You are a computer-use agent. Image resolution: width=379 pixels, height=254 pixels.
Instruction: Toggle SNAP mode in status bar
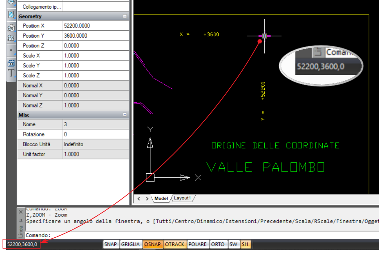coord(111,244)
